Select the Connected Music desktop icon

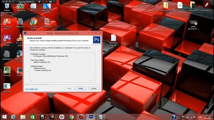coord(7,24)
